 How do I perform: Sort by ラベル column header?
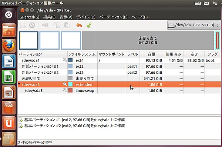pos(133,54)
